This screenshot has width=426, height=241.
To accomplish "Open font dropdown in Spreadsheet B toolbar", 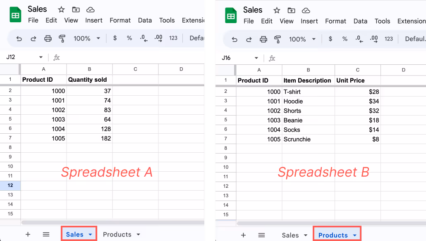I will pos(415,39).
